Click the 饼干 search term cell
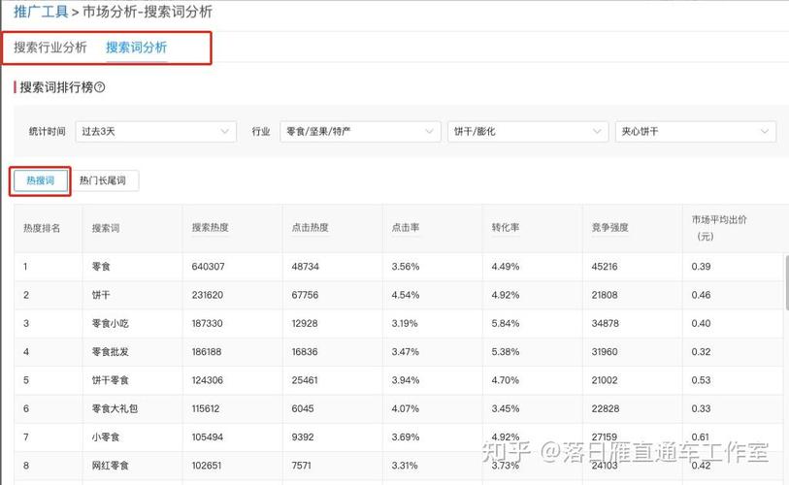The height and width of the screenshot is (485, 789). (x=101, y=295)
